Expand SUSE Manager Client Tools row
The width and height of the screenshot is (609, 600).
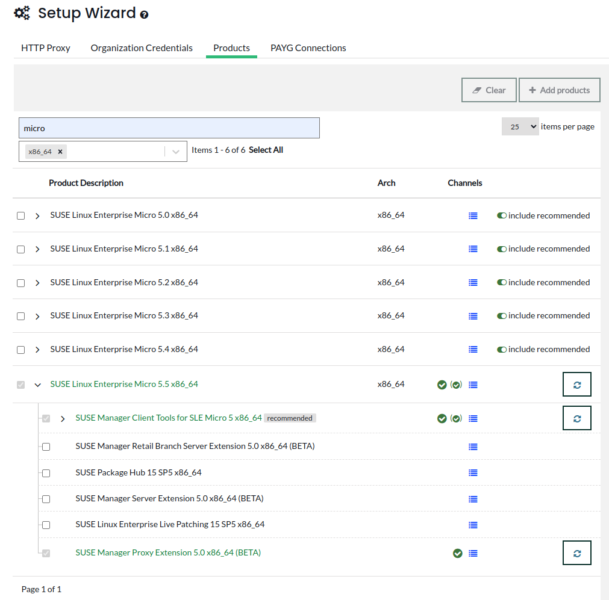(63, 419)
